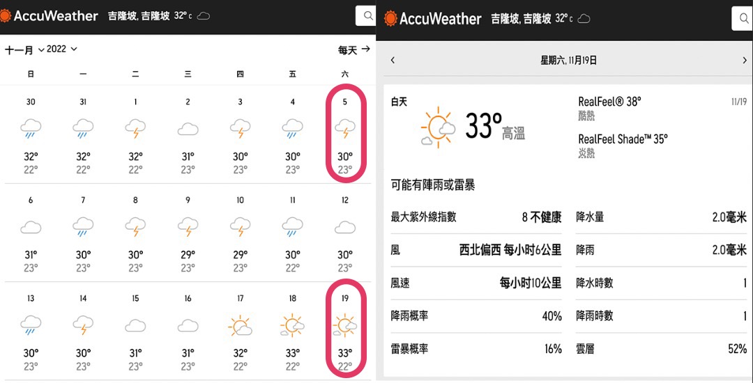Expand the 2022 year dropdown
The image size is (753, 383).
click(62, 49)
